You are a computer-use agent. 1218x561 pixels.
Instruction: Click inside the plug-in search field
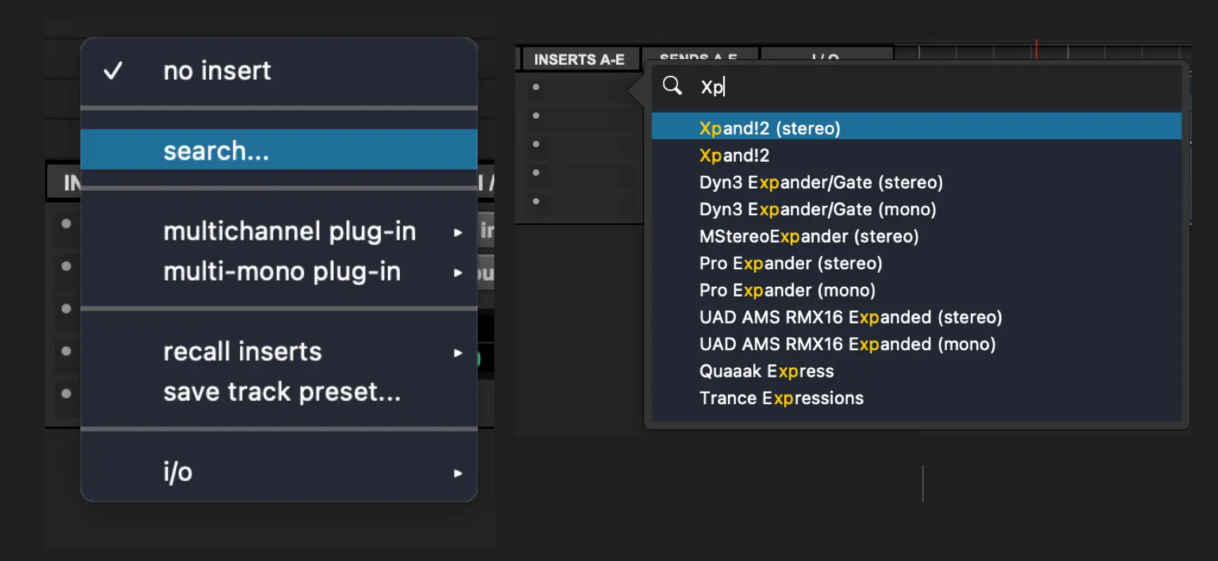(915, 87)
